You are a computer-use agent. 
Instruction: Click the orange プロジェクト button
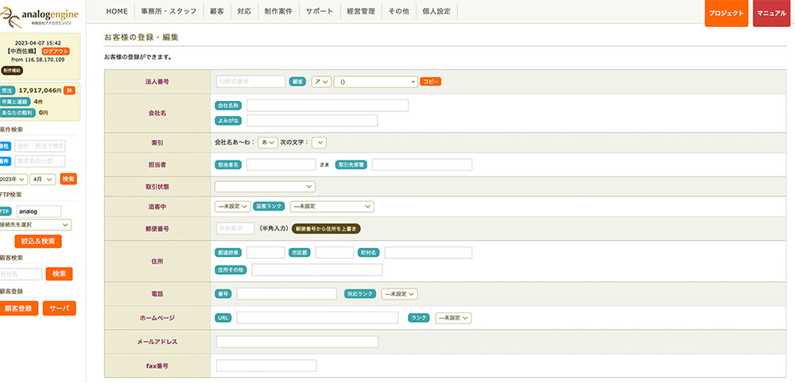click(x=726, y=14)
